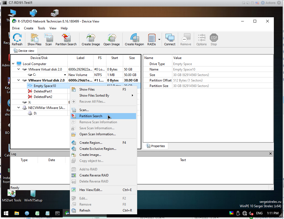Close the Log panel

(271, 154)
